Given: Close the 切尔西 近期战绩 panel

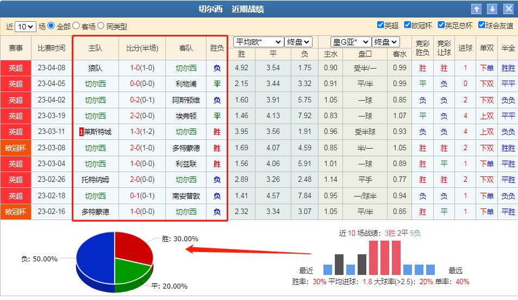Looking at the screenshot, I should coord(508,9).
